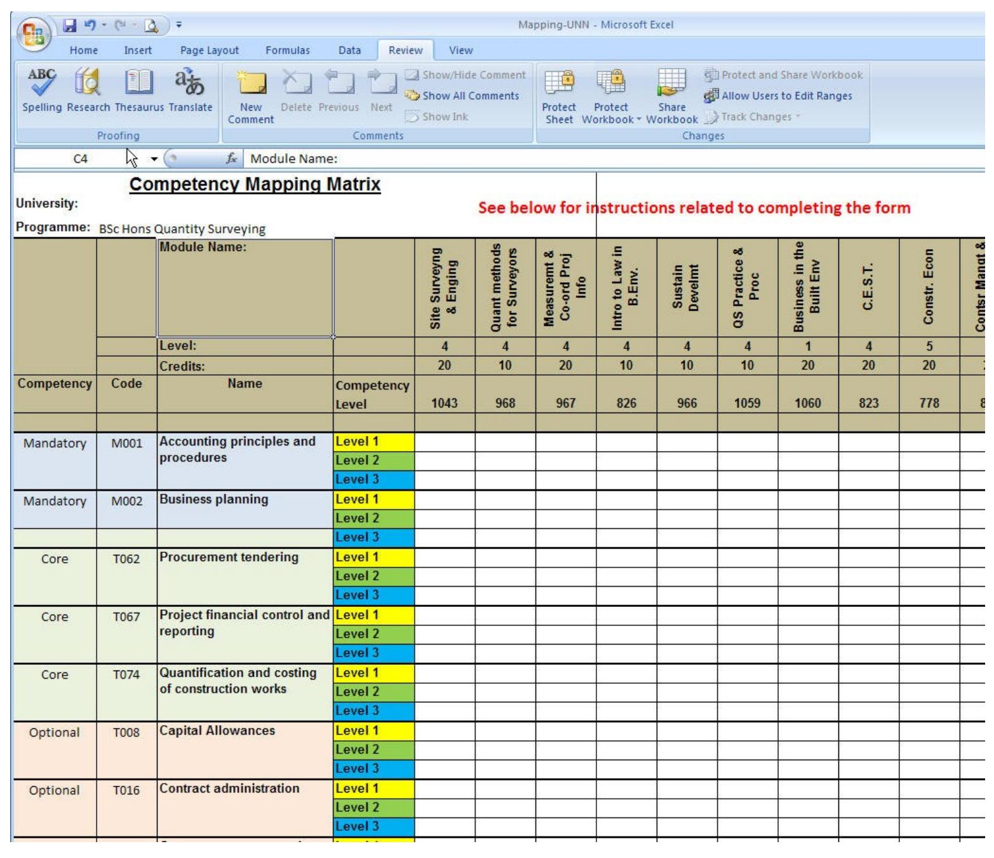The width and height of the screenshot is (994, 858).
Task: Toggle Show All Comments
Action: (464, 96)
